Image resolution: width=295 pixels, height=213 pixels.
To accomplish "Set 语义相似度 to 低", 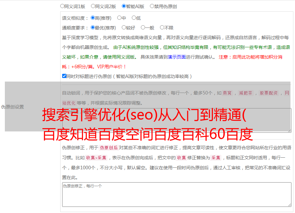I will (x=134, y=18).
